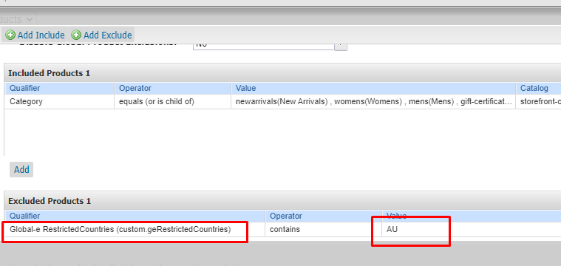This screenshot has height=266, width=561.
Task: Open the partially hidden 'No' dropdown arrow
Action: point(341,47)
